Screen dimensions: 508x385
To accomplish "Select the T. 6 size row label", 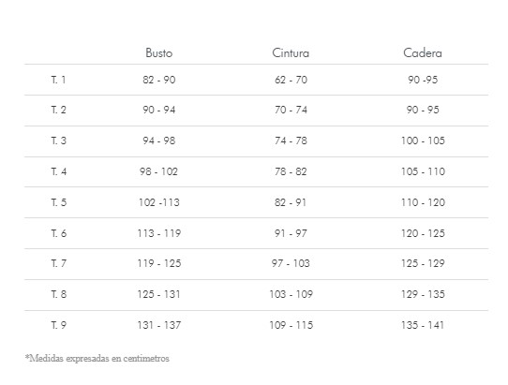I will [x=59, y=233].
